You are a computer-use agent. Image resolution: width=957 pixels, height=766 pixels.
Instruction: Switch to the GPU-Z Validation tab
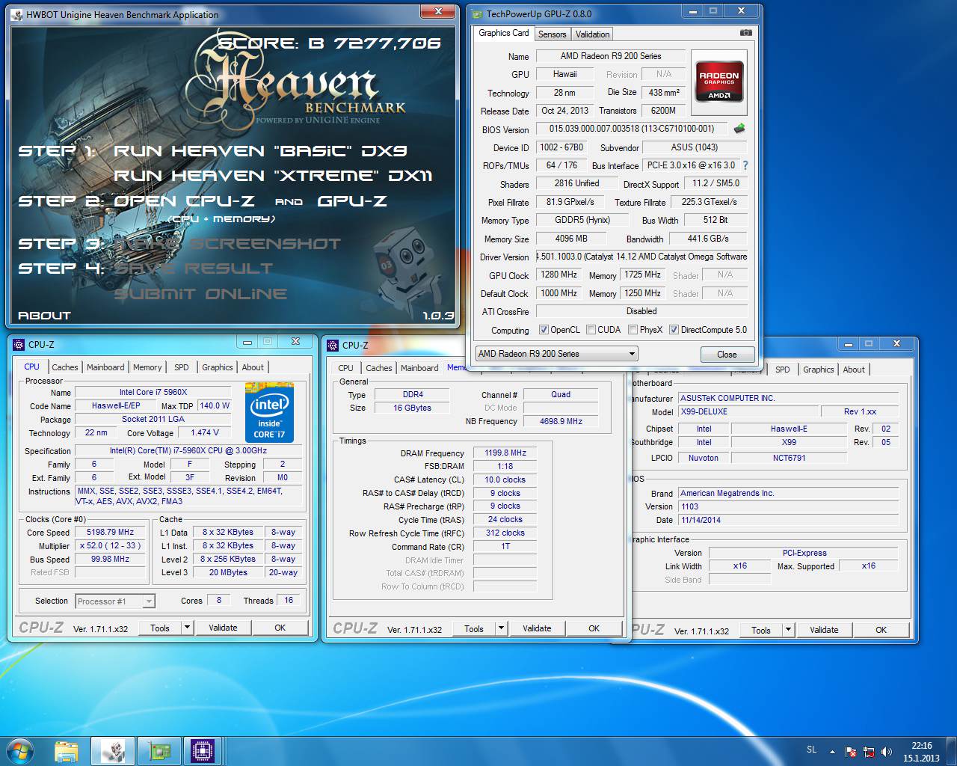click(592, 34)
